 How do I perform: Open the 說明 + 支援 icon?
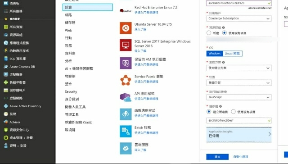(6, 146)
